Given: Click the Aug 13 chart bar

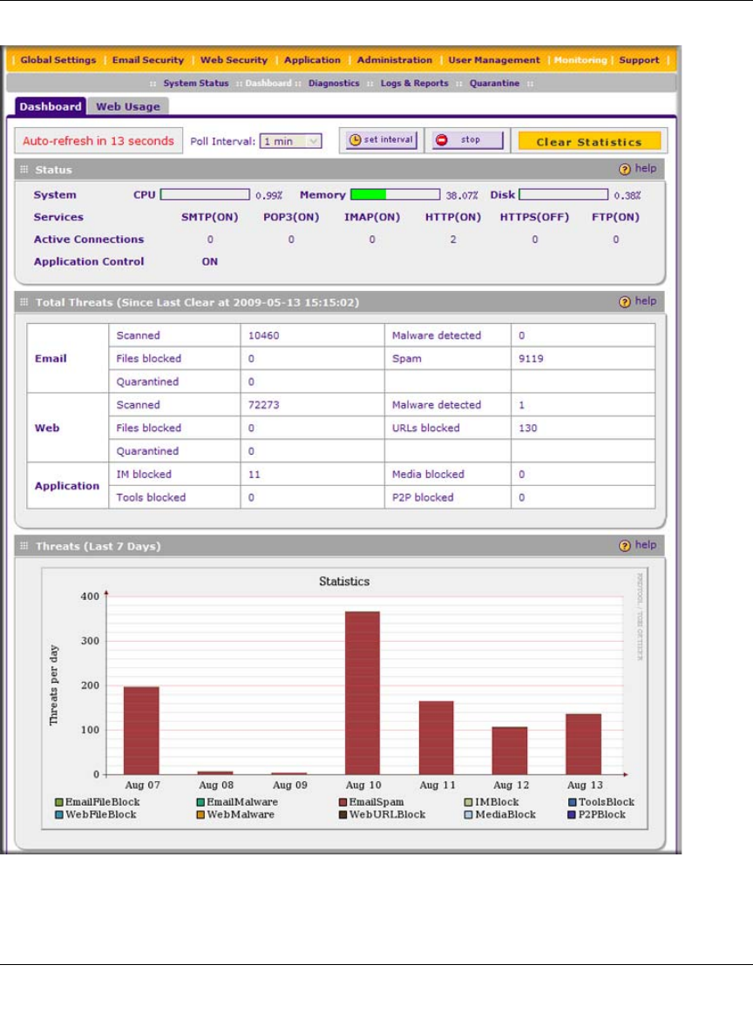Looking at the screenshot, I should tap(583, 744).
